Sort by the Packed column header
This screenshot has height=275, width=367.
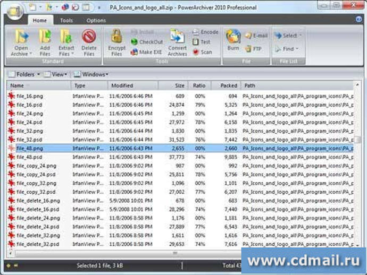[x=226, y=85]
